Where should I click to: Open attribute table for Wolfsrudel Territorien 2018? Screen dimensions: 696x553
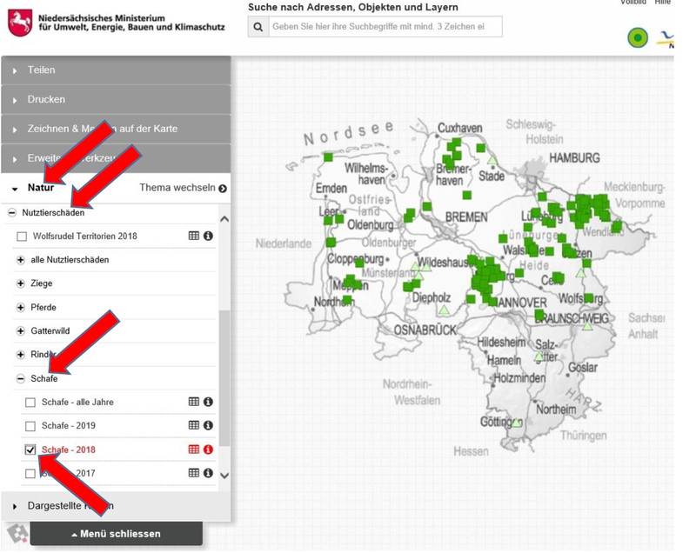[x=194, y=236]
